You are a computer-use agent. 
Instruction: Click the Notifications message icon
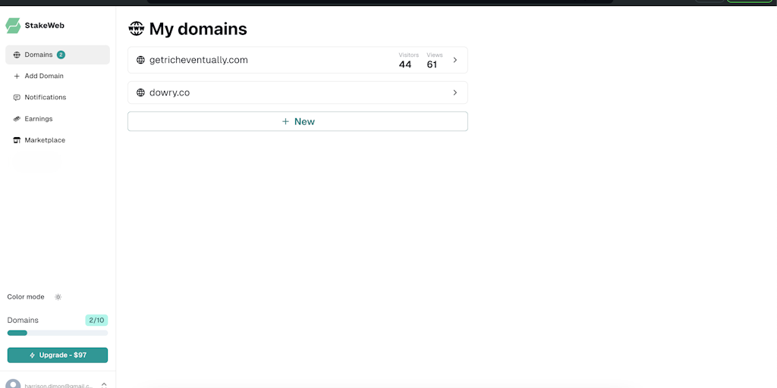(x=17, y=98)
